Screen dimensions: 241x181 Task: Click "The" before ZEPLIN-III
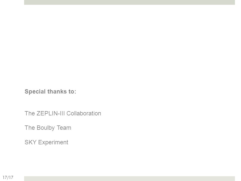[x=30, y=113]
